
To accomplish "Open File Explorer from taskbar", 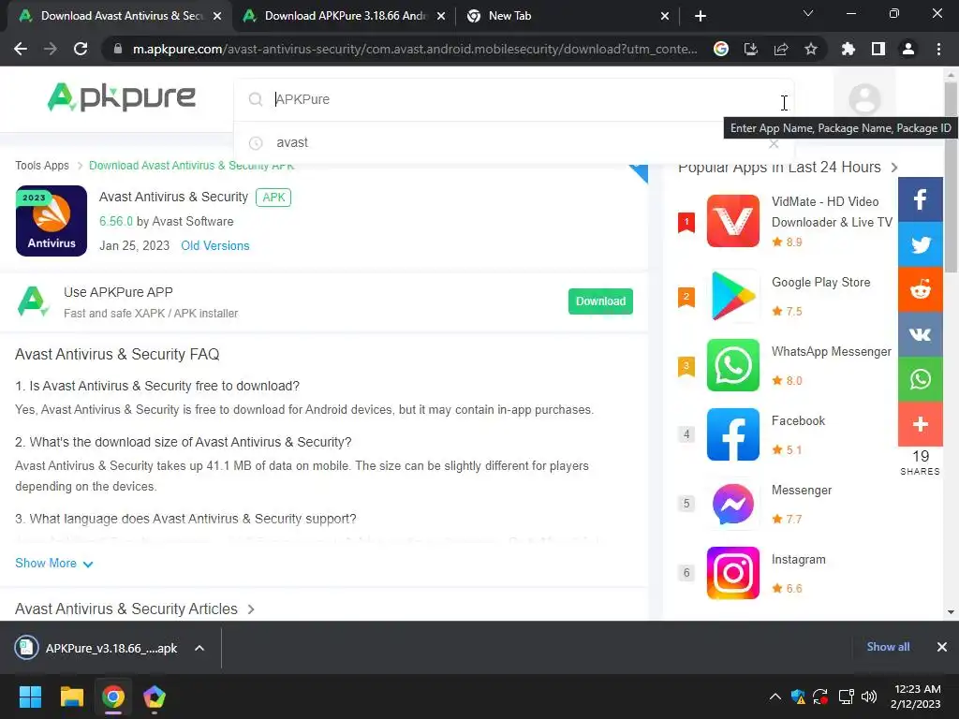I will coord(71,697).
